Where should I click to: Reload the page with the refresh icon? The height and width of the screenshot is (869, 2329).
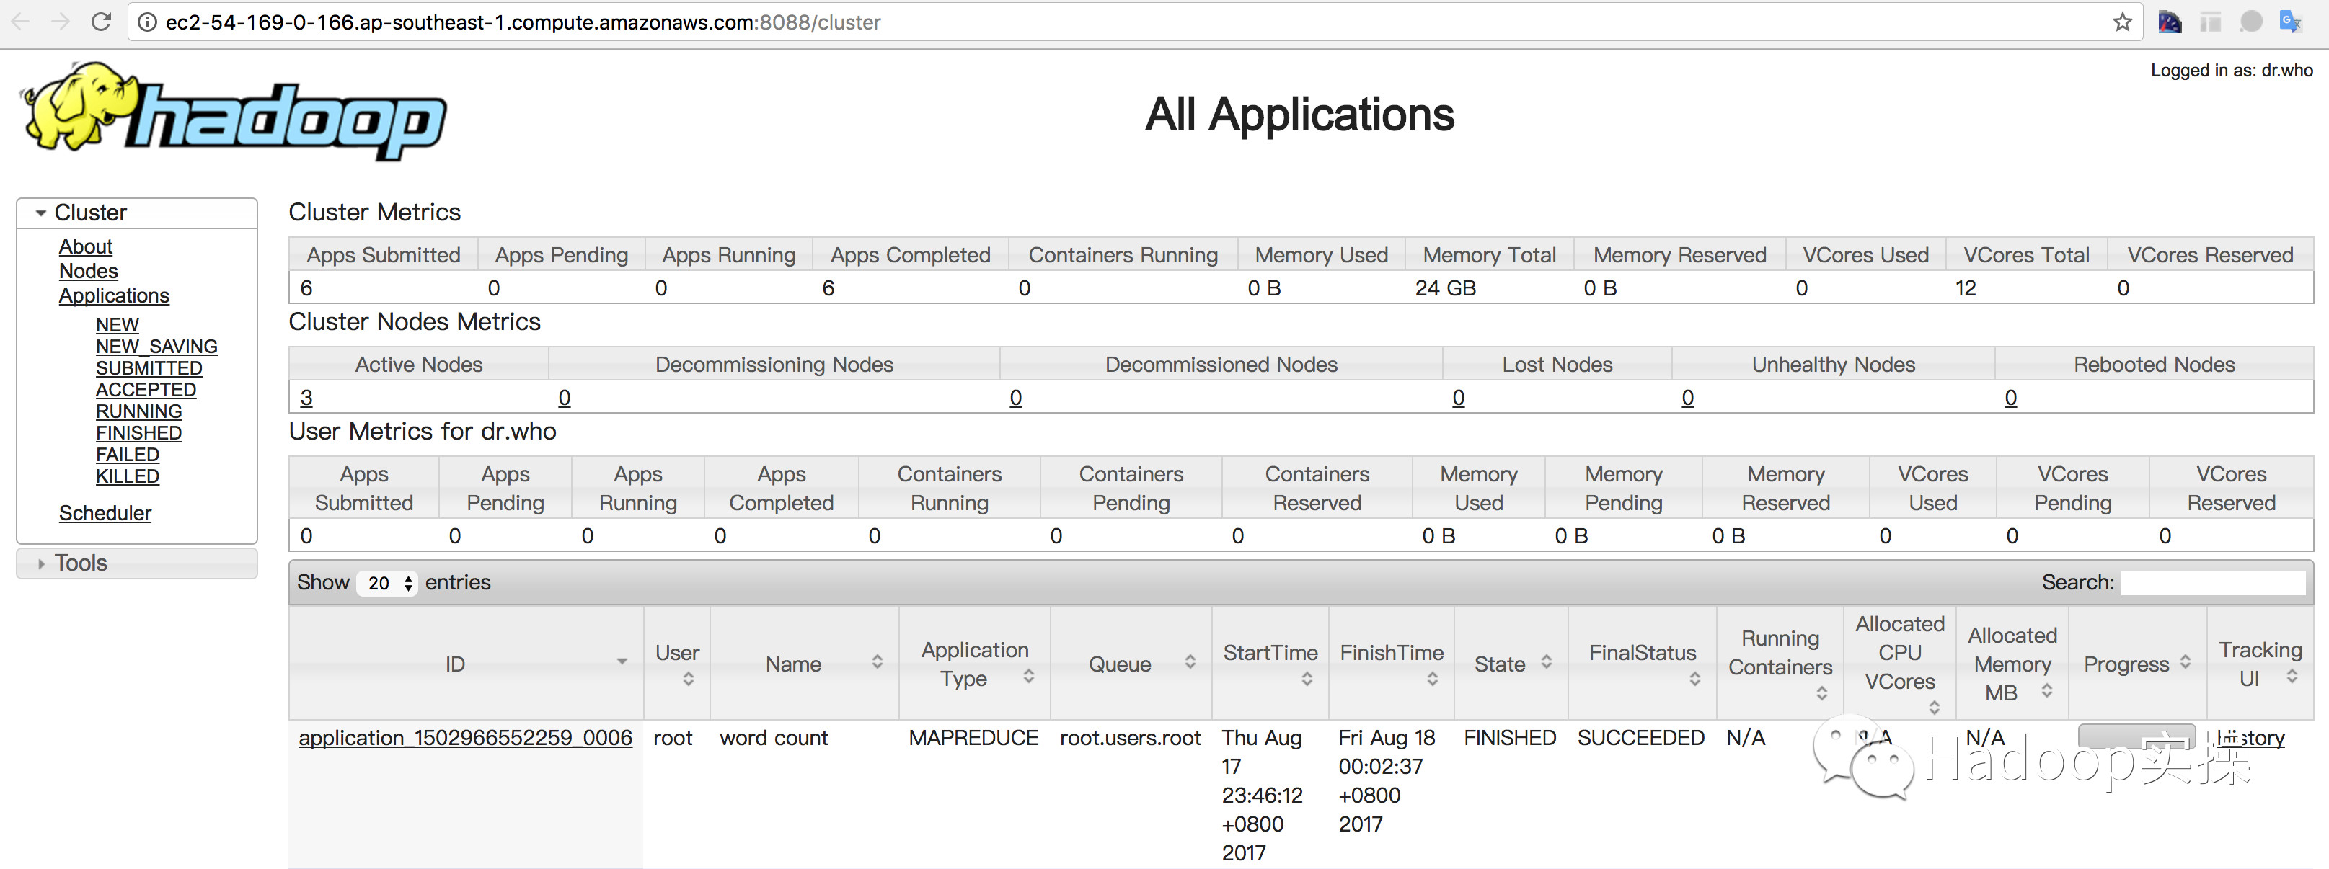[101, 22]
